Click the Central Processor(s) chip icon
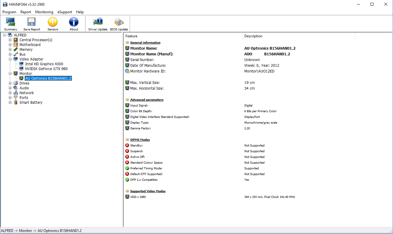 click(x=16, y=40)
